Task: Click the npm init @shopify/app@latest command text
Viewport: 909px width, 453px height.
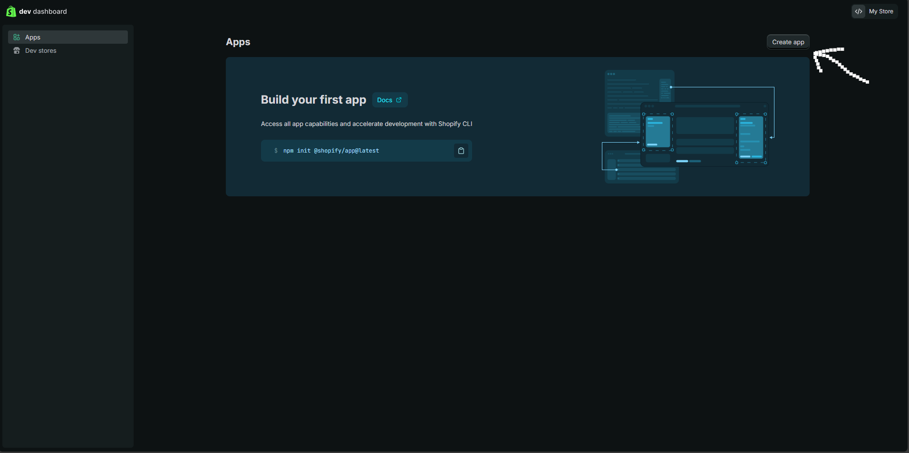Action: click(331, 151)
